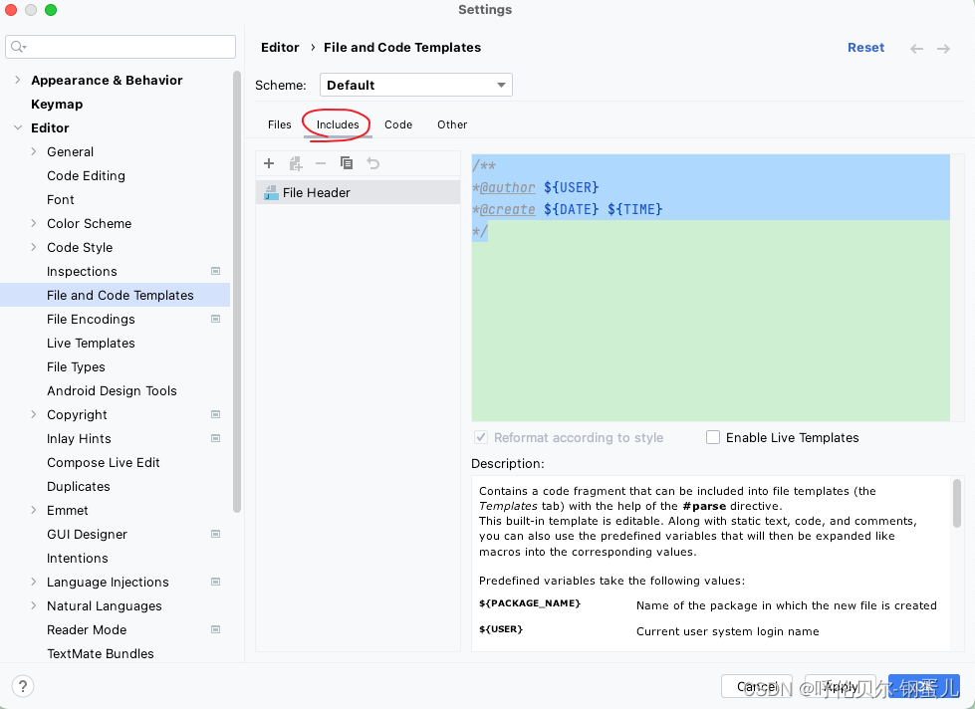Select Font settings
This screenshot has width=975, height=709.
coord(61,199)
